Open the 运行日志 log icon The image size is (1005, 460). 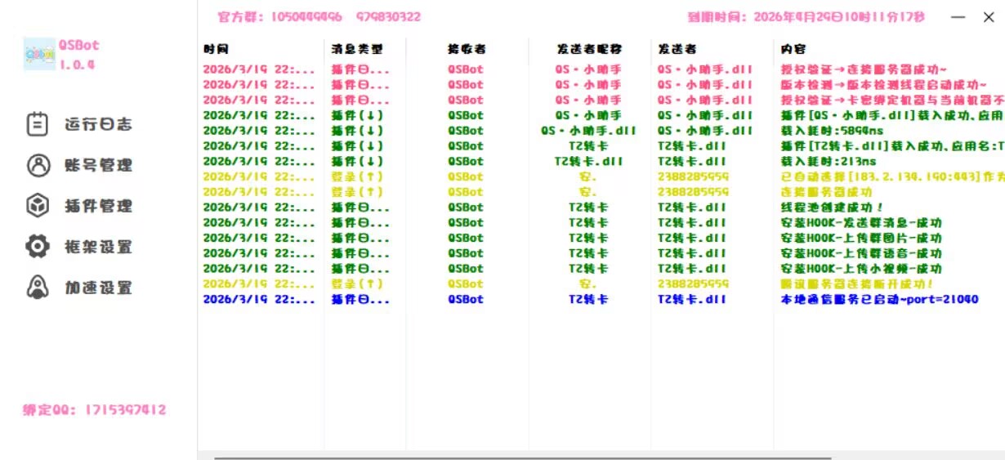(38, 124)
